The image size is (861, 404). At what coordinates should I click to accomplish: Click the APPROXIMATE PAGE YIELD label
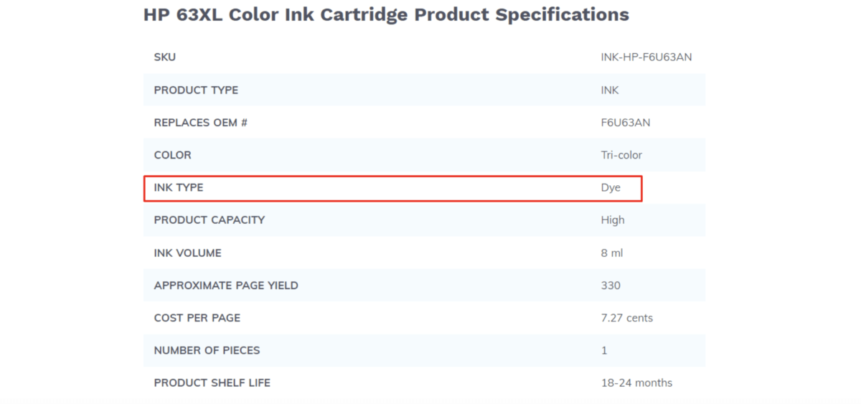pos(226,286)
